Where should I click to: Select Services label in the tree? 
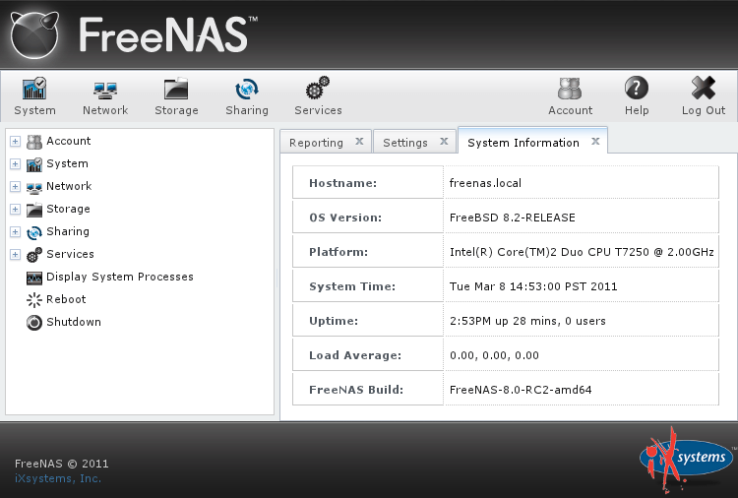(70, 254)
